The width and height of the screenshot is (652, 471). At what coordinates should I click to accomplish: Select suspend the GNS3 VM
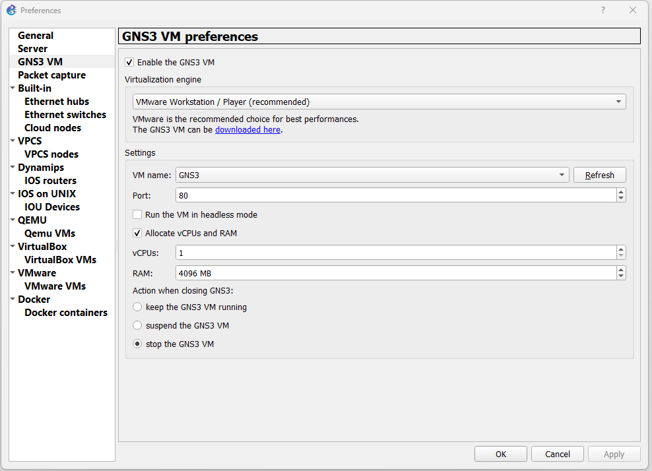tap(137, 325)
